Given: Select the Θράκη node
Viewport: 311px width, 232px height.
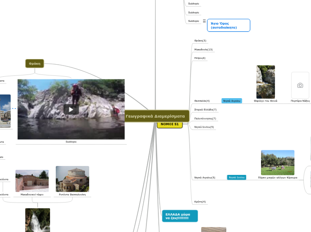Looking at the screenshot, I should point(34,64).
